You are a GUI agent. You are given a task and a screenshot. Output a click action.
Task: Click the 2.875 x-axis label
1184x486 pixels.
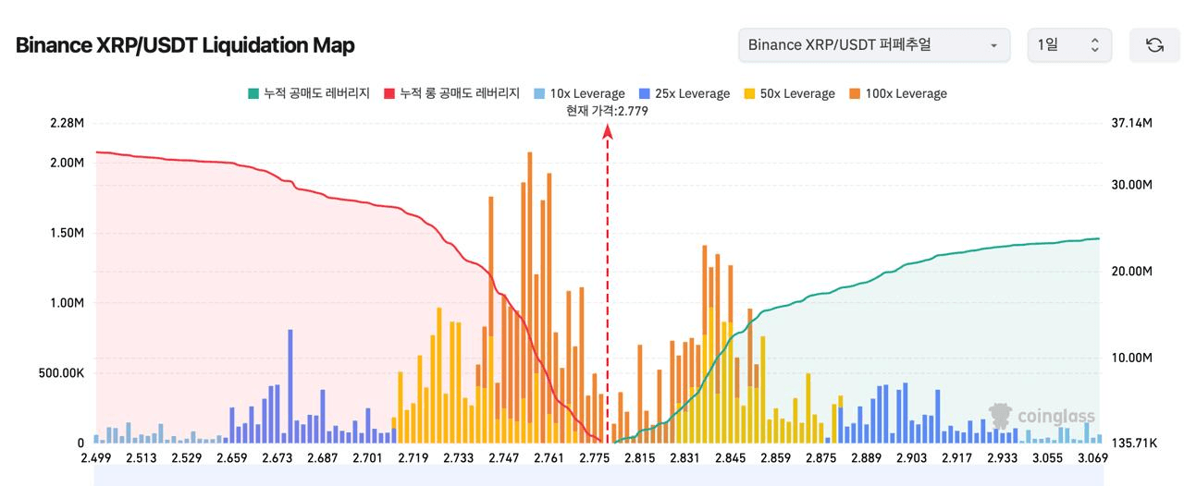[821, 457]
